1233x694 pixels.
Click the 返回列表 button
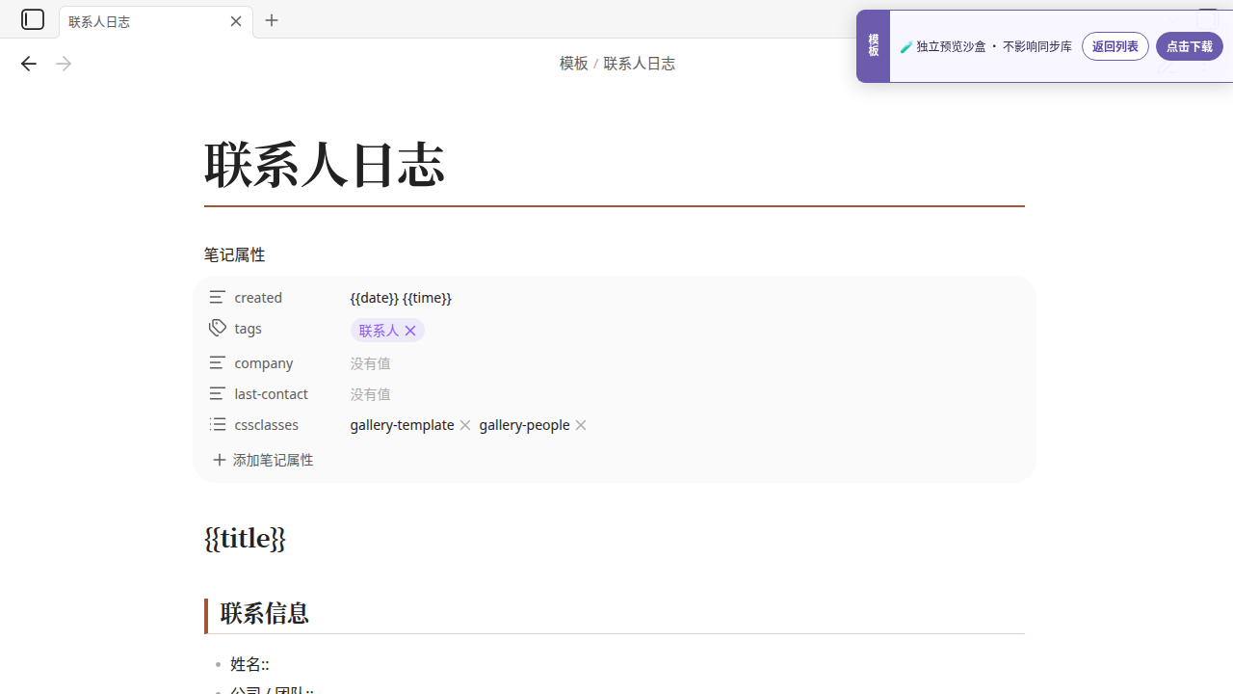click(x=1115, y=46)
